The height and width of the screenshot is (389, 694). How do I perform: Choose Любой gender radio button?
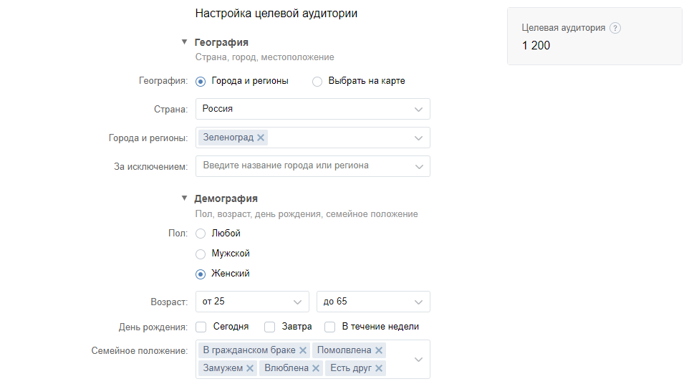point(201,234)
